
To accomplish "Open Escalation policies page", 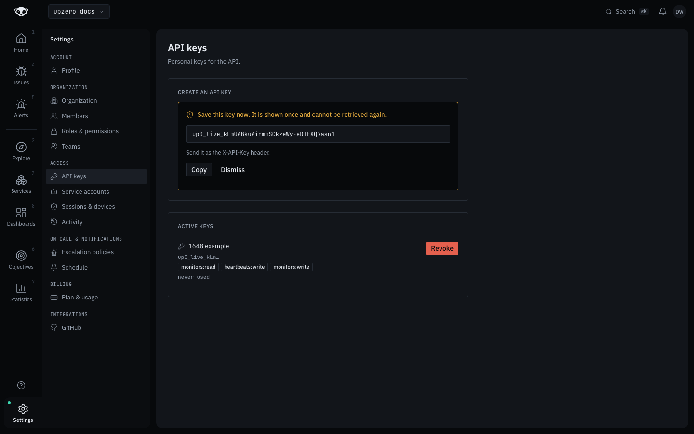I will tap(96, 252).
